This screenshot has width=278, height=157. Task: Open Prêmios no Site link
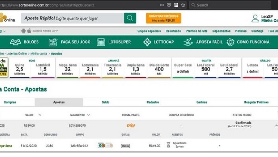pos(197,31)
